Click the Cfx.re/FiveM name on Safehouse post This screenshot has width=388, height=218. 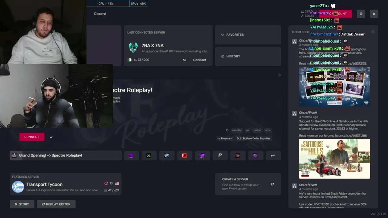[x=308, y=113]
